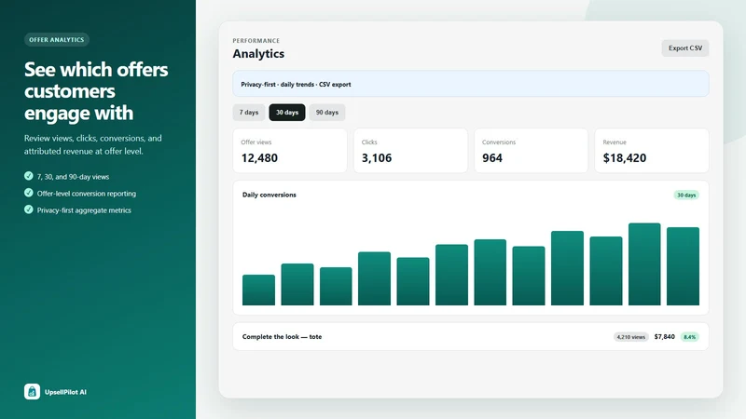Click the privacy-first daily trends info banner
The height and width of the screenshot is (419, 746).
click(471, 84)
